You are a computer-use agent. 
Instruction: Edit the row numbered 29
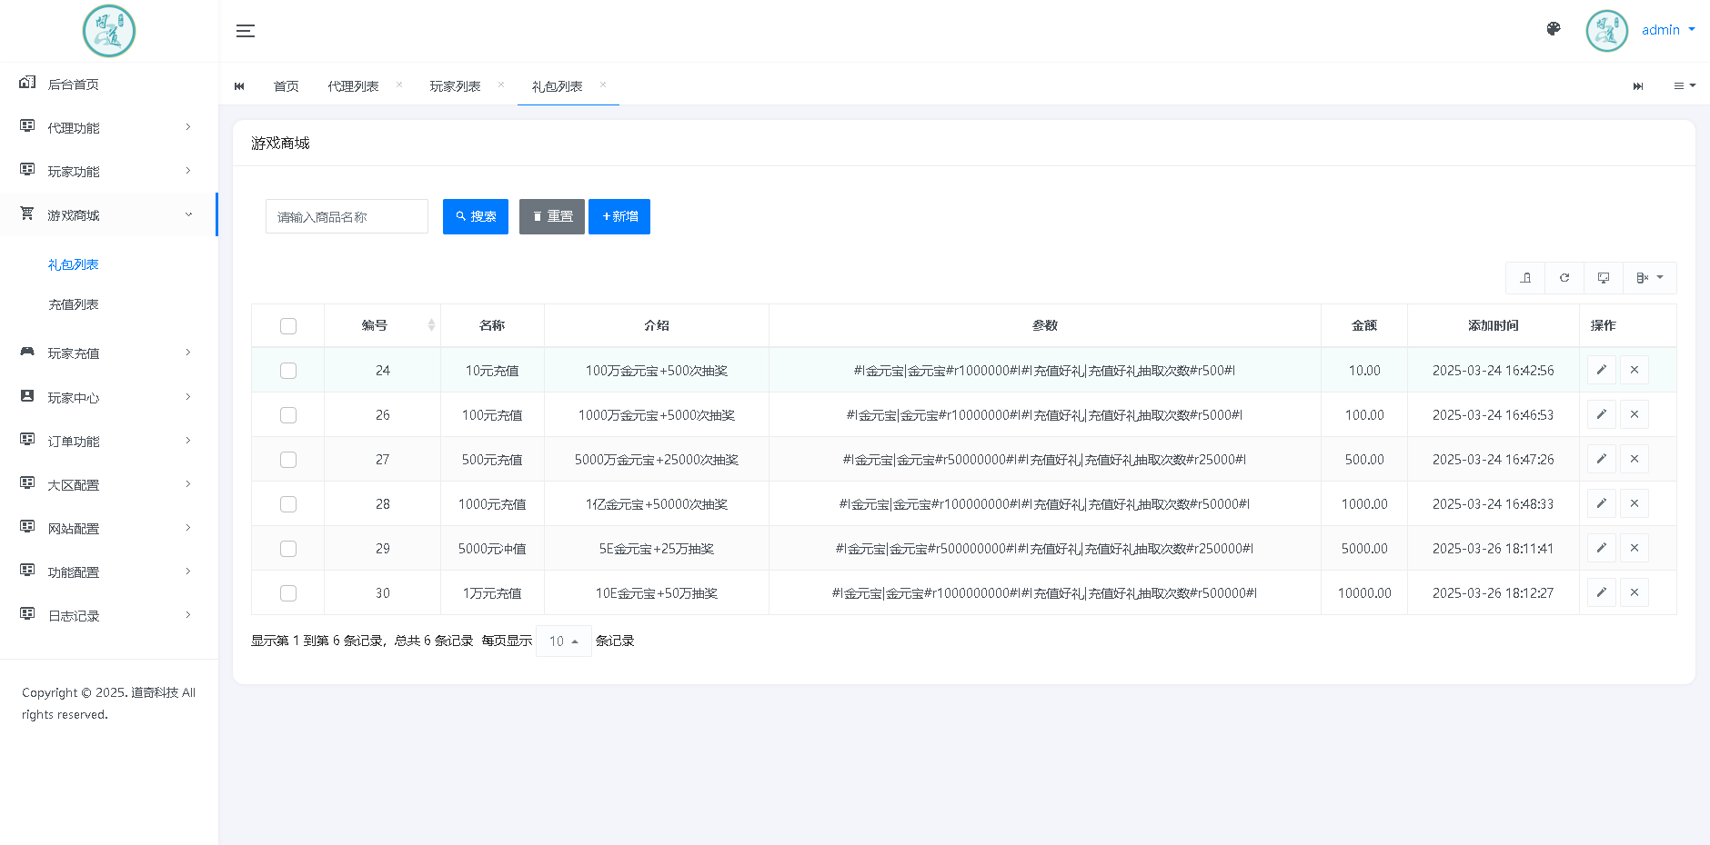[x=1602, y=548]
